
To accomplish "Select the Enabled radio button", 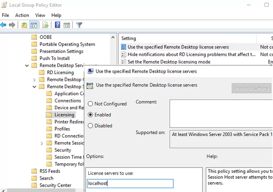I will pos(90,115).
